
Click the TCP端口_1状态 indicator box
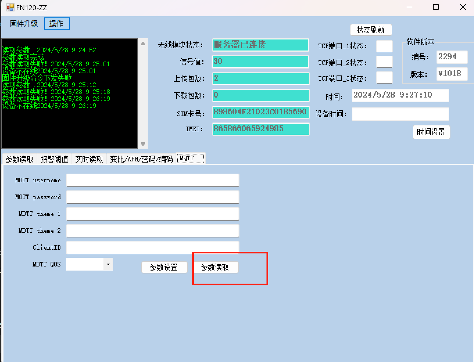click(x=384, y=46)
